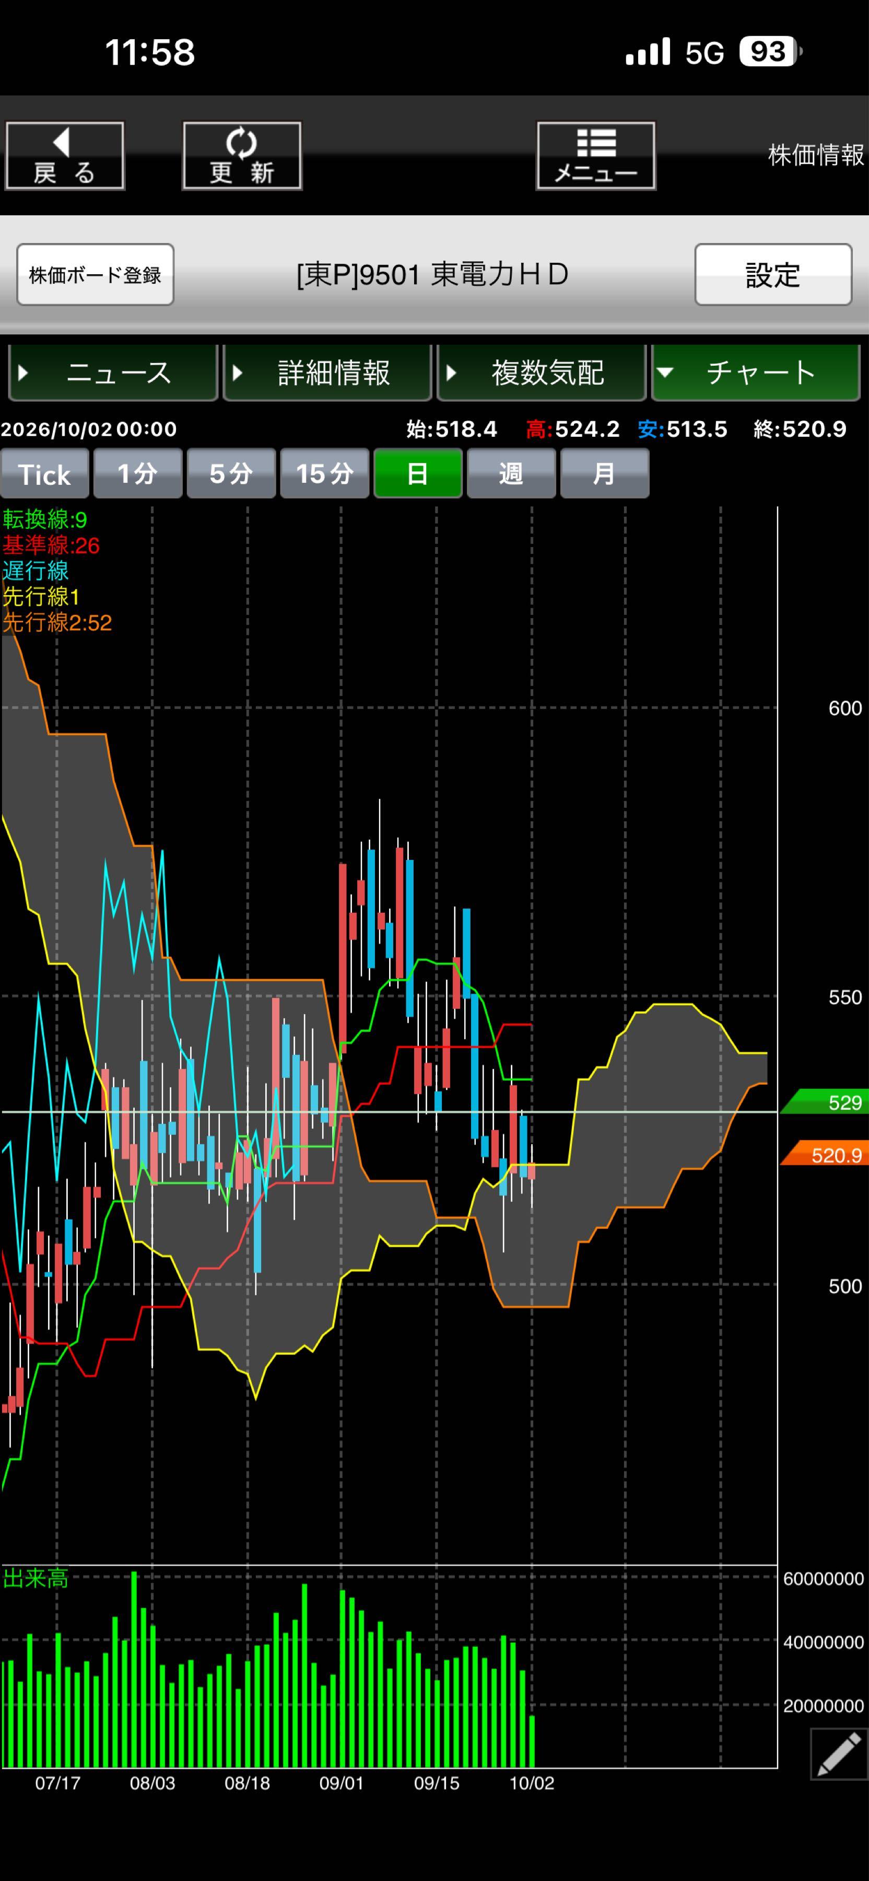Tap the high price 高:524.2
Screen dimensions: 869x1881
[x=573, y=429]
